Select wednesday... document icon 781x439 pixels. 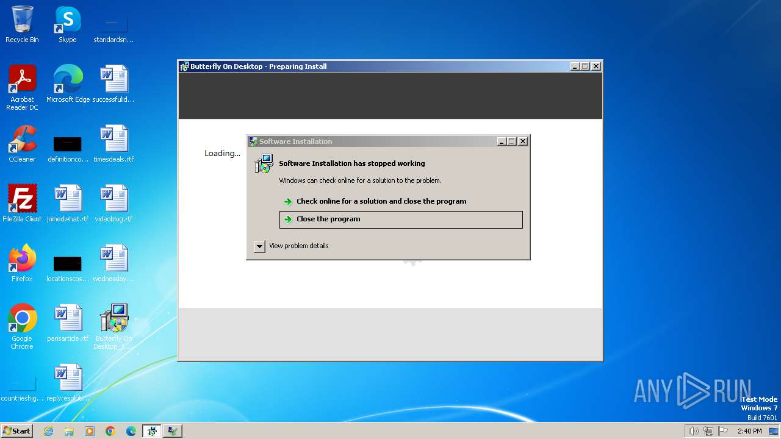pos(113,263)
